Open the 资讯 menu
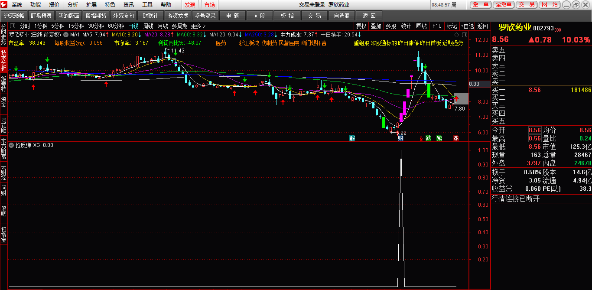 coord(129,5)
